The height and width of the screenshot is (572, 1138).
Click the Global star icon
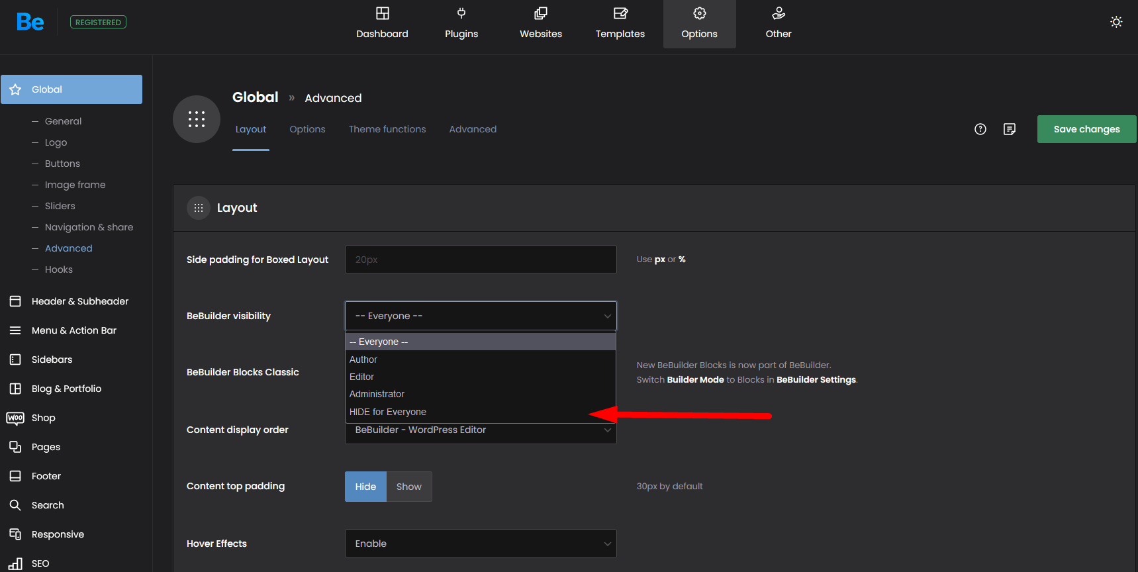pyautogui.click(x=15, y=89)
